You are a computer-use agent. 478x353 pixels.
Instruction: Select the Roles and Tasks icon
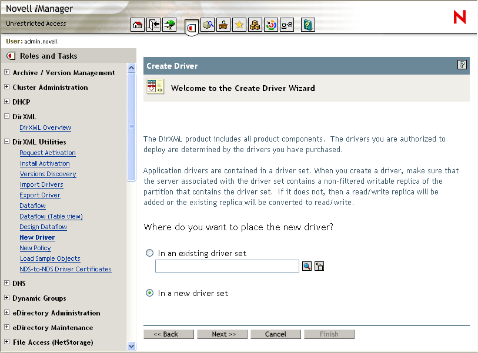coord(192,25)
